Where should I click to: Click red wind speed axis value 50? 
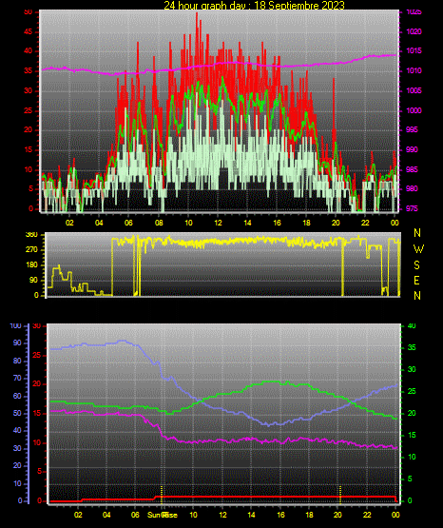pos(28,12)
